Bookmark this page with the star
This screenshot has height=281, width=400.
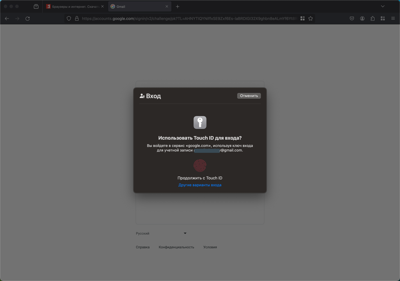310,19
